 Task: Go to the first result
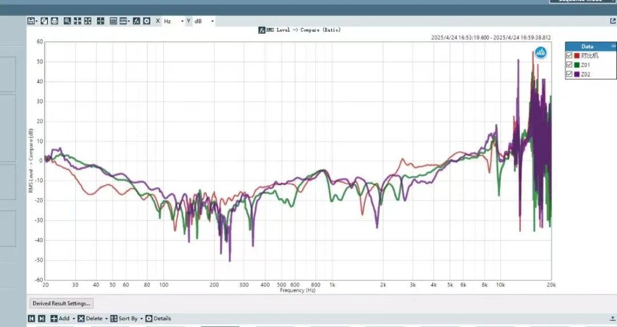coord(31,319)
